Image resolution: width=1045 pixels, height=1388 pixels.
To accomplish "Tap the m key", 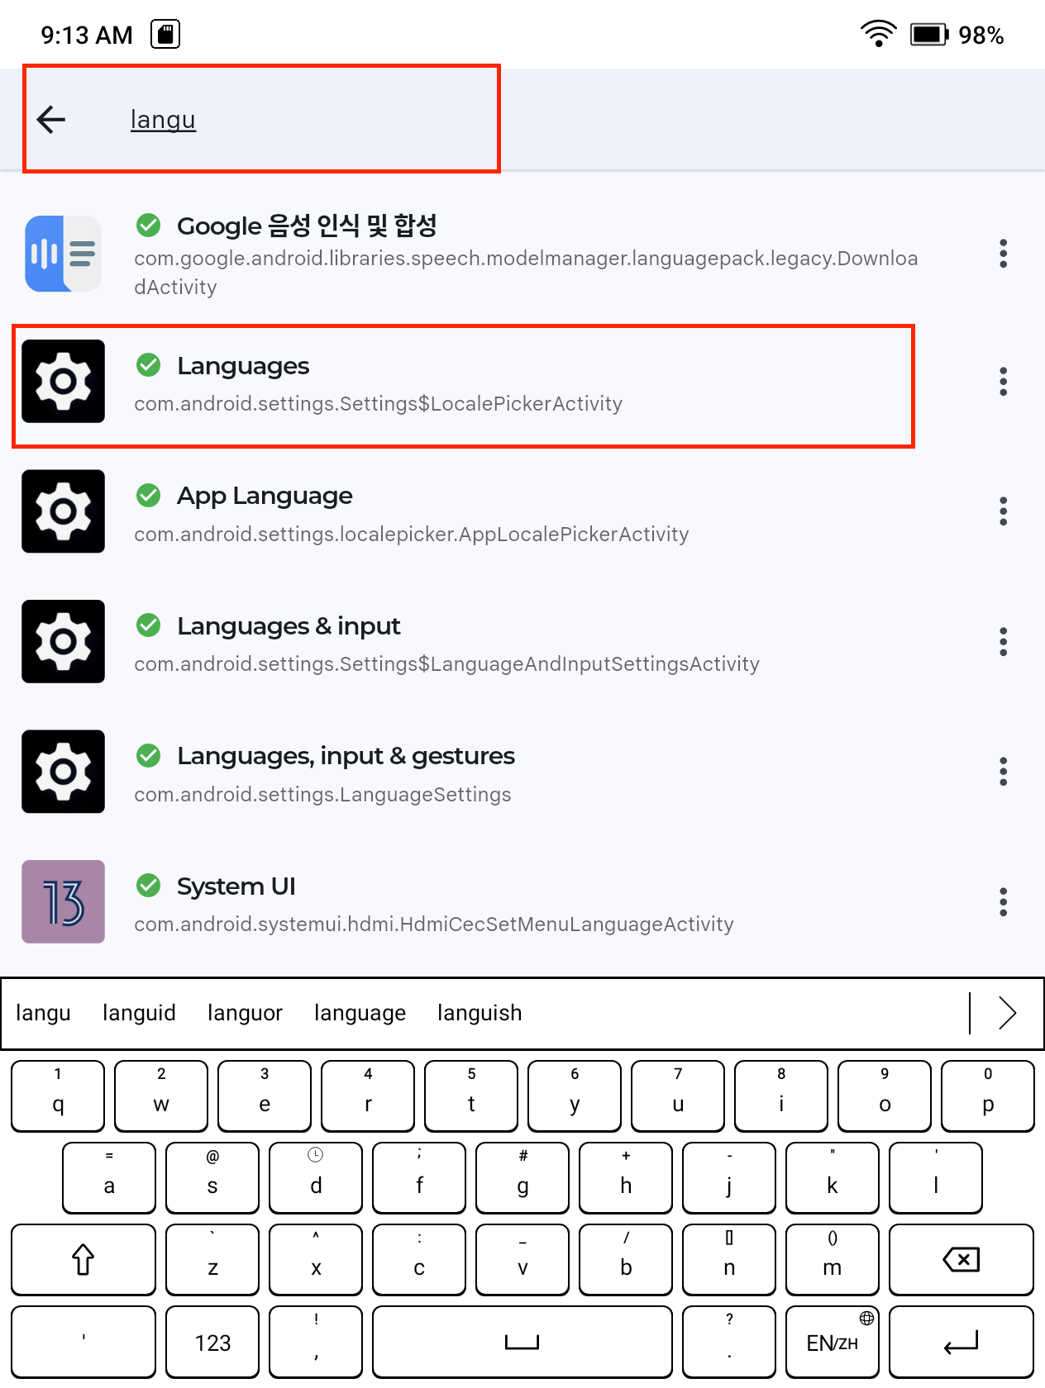I will [x=832, y=1260].
